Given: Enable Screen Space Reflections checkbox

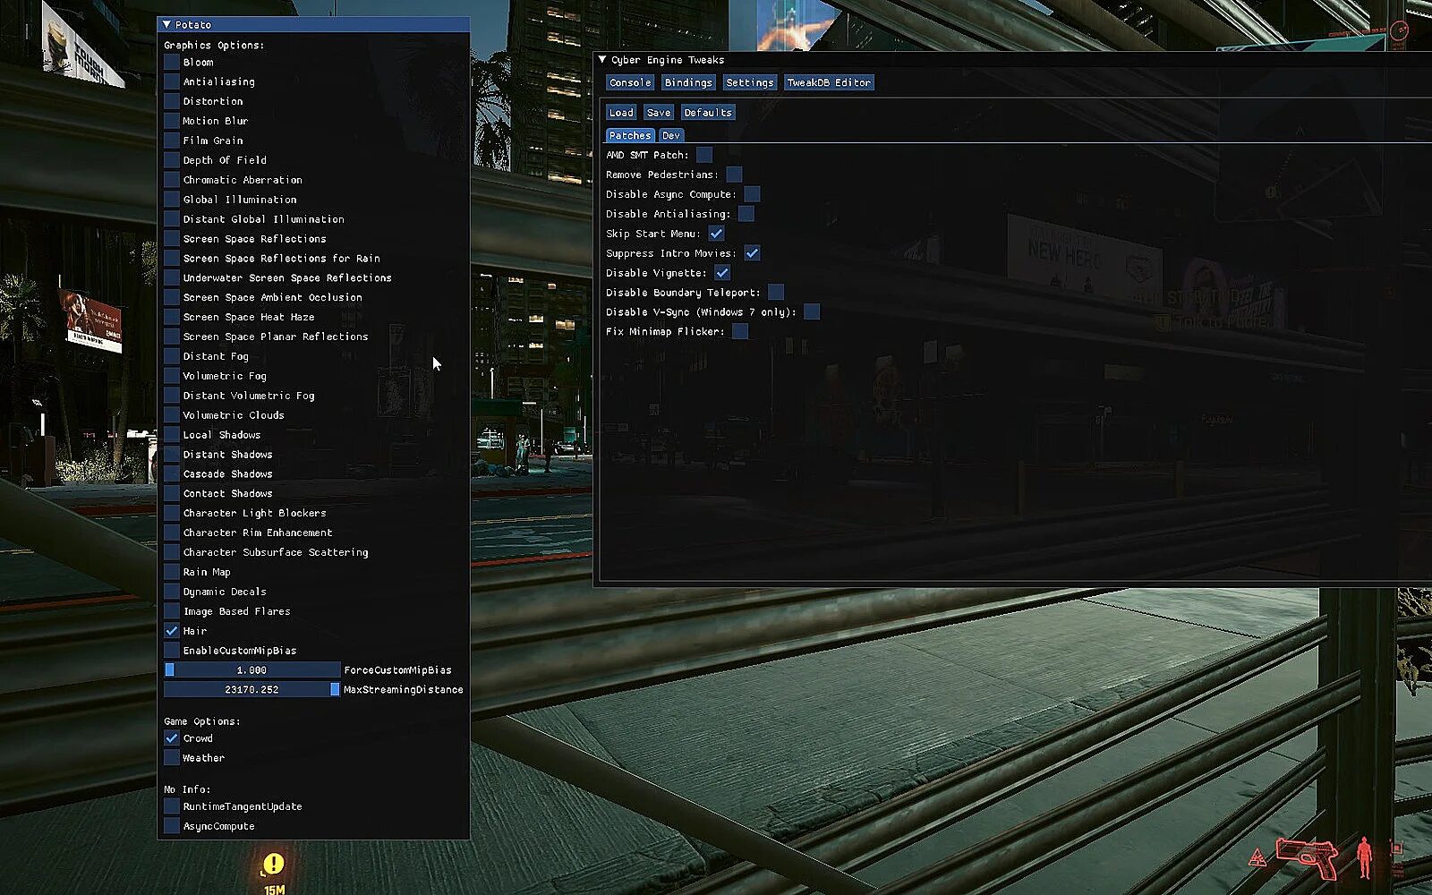Looking at the screenshot, I should (172, 239).
